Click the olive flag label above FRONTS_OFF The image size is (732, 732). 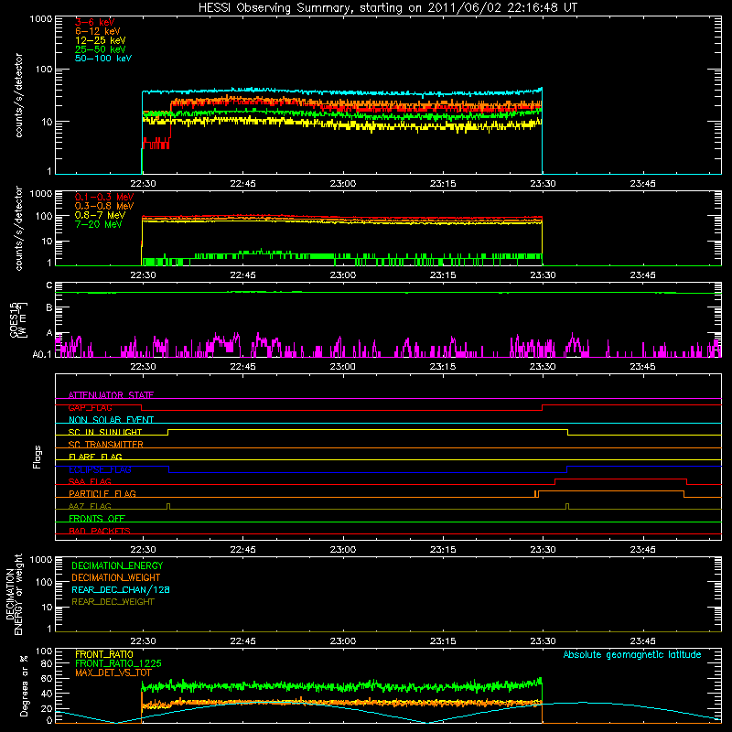[90, 506]
